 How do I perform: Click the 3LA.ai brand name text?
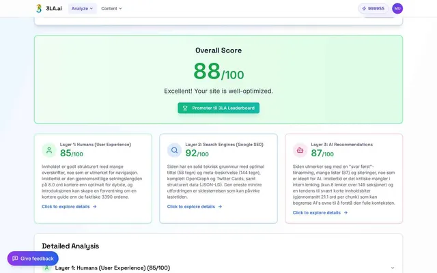click(54, 8)
